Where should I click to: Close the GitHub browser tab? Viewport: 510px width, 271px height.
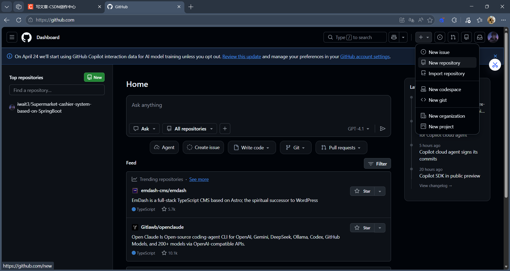pos(179,7)
